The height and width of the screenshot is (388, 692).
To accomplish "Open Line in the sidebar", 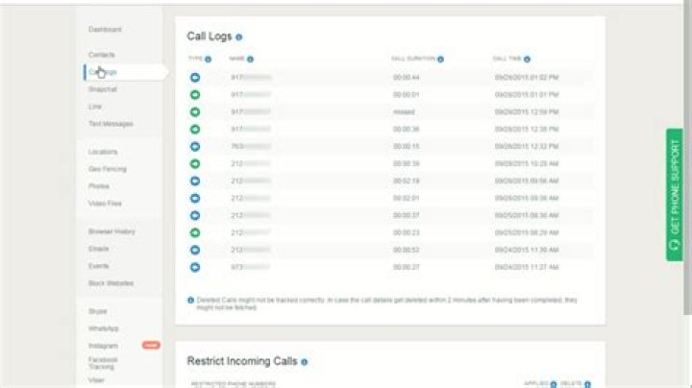I will pos(95,107).
